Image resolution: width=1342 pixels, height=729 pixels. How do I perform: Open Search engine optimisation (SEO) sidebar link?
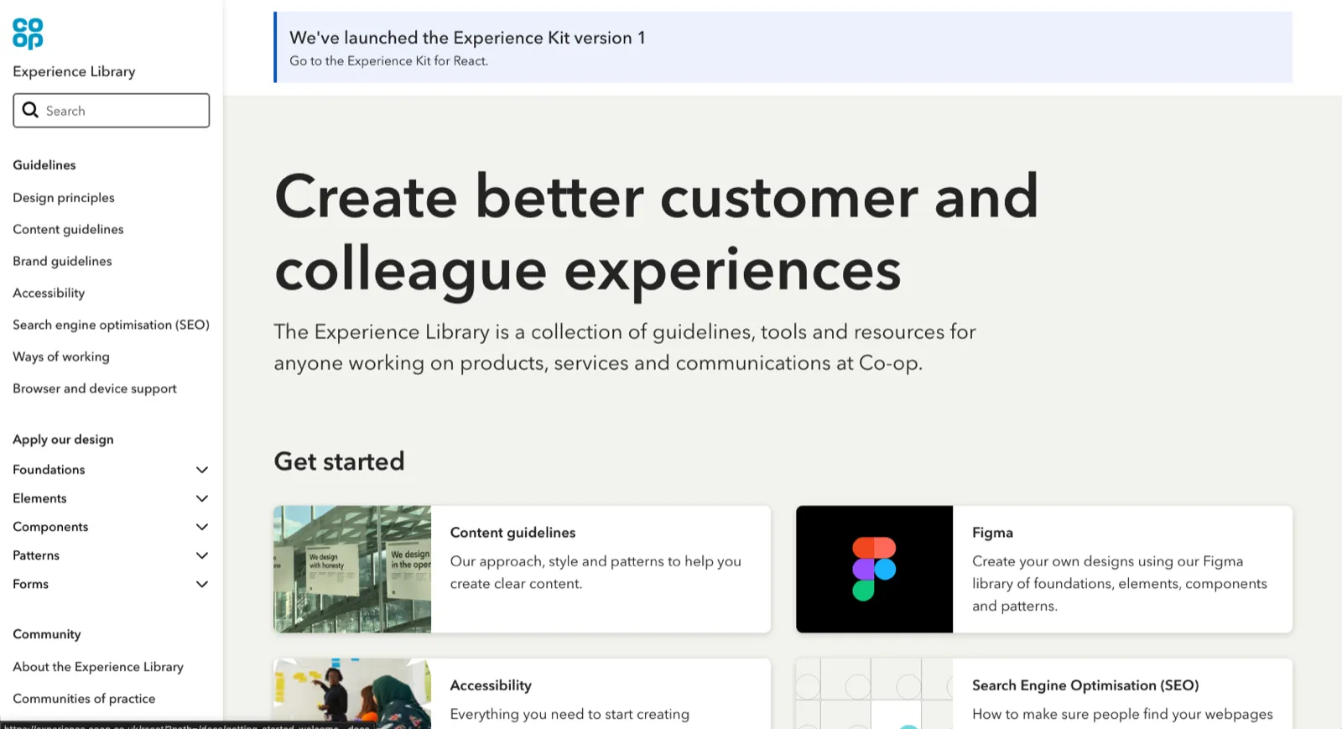coord(111,325)
